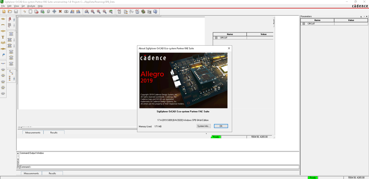Select the capacitor part in left palette
This screenshot has height=179, width=369.
tap(3, 31)
